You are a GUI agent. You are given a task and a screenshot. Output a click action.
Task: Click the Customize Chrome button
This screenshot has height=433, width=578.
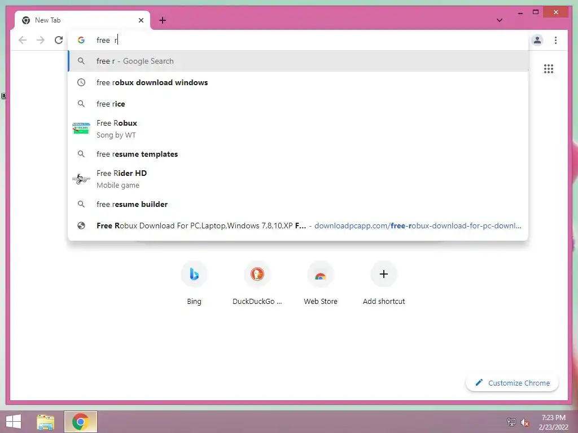[513, 383]
